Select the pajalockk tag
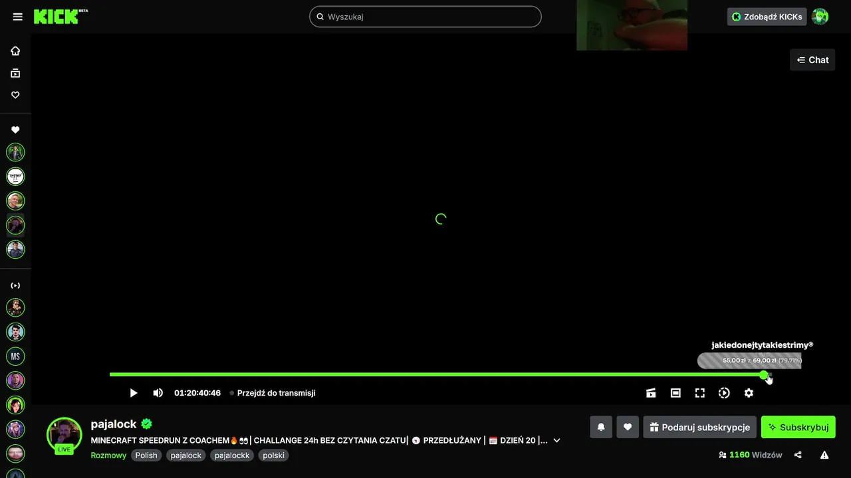The width and height of the screenshot is (851, 478). coord(232,455)
